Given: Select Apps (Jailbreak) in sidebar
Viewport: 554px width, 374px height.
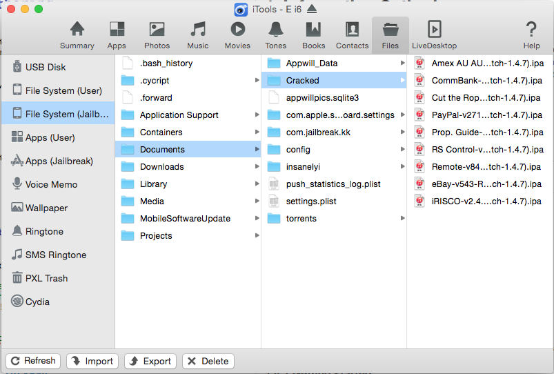Looking at the screenshot, I should [x=58, y=161].
